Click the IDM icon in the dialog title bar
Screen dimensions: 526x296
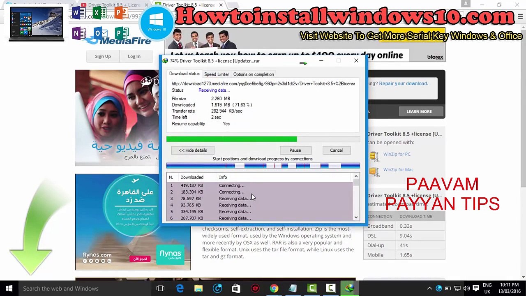tap(165, 61)
